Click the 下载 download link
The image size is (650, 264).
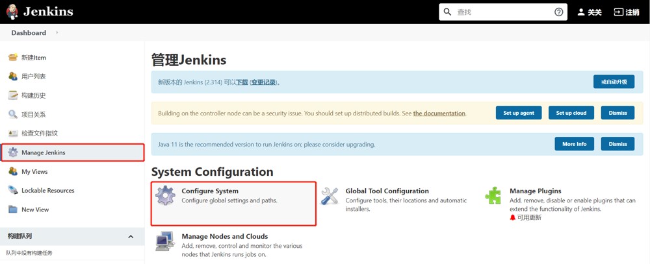coord(242,82)
